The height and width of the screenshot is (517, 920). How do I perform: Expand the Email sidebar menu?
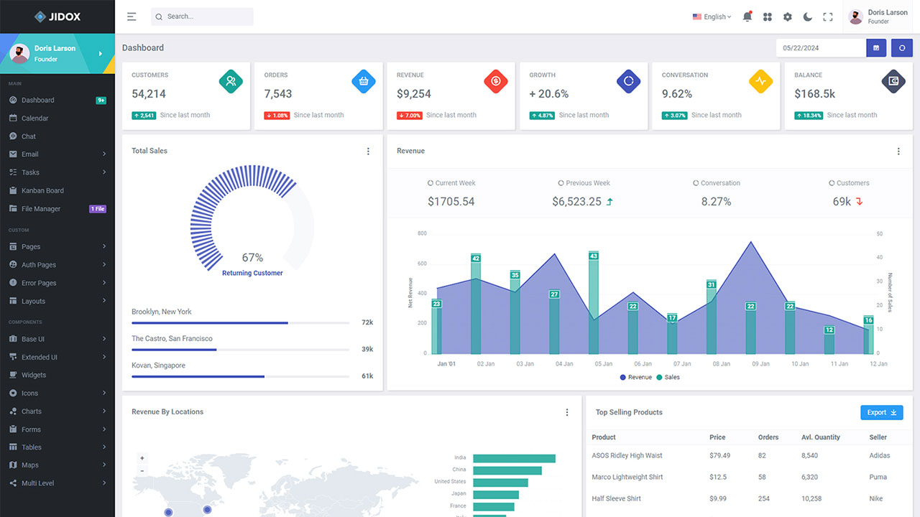(x=29, y=154)
